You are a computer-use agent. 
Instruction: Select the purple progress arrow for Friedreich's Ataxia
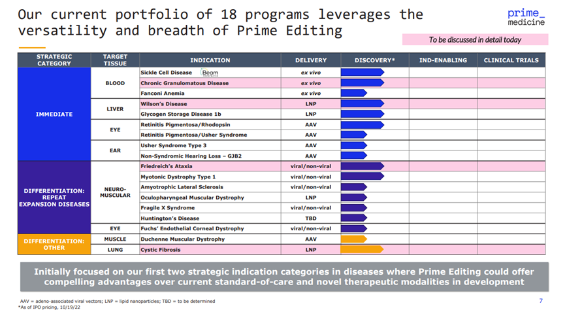[362, 166]
